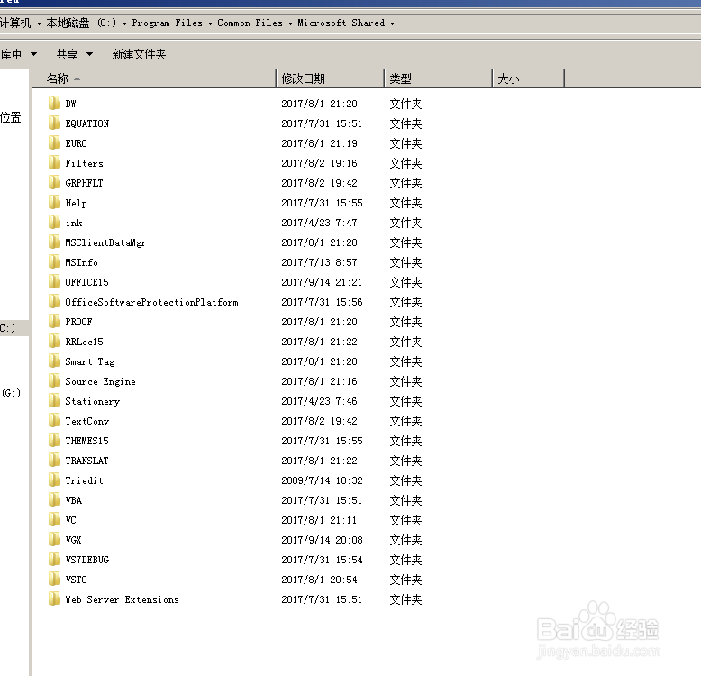The height and width of the screenshot is (676, 701).
Task: Click the VSTO folder icon
Action: pyautogui.click(x=54, y=579)
